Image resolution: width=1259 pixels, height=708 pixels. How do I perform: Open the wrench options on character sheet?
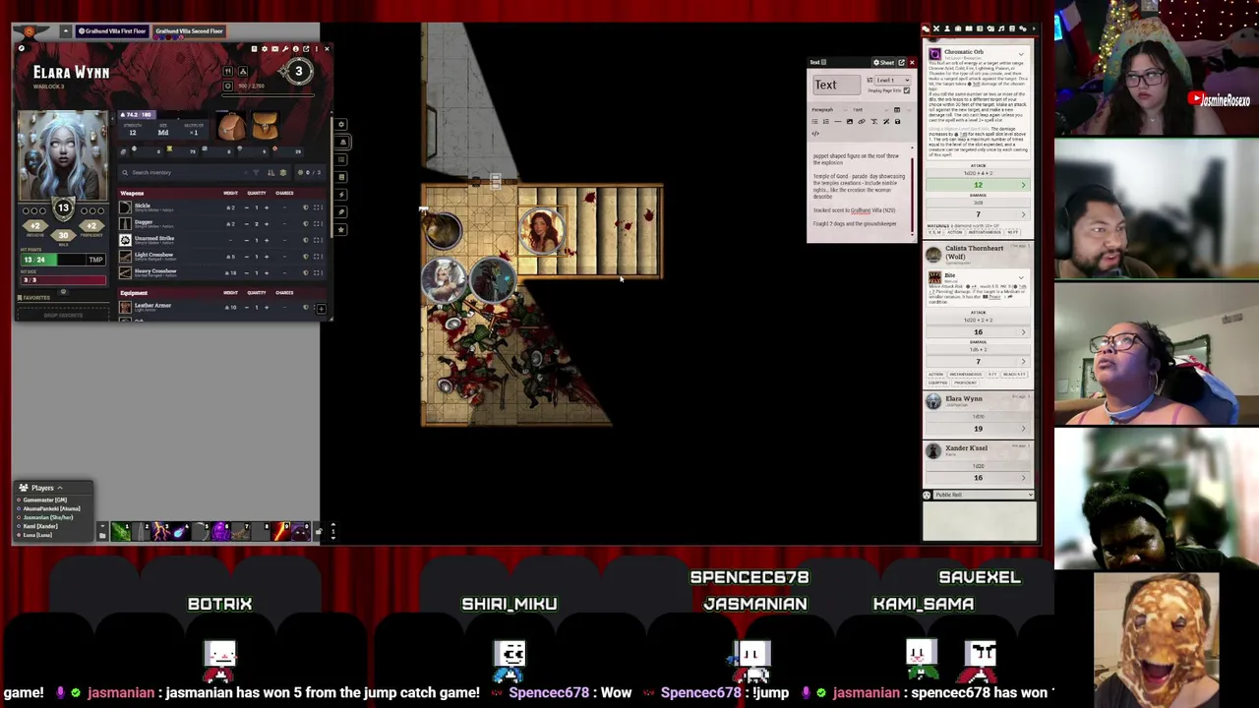pos(285,49)
